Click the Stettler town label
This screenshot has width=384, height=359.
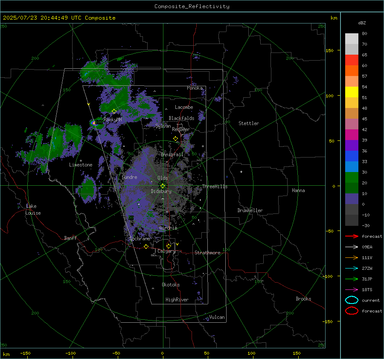249,123
